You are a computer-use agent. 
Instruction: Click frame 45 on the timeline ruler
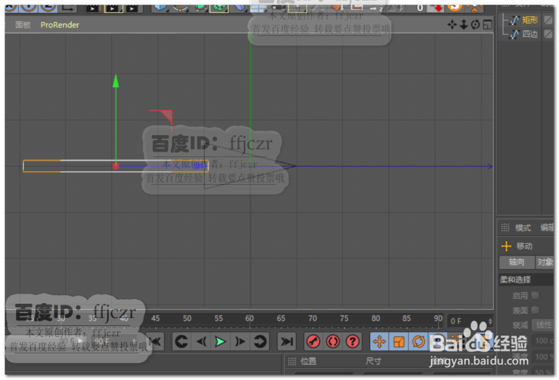point(155,318)
